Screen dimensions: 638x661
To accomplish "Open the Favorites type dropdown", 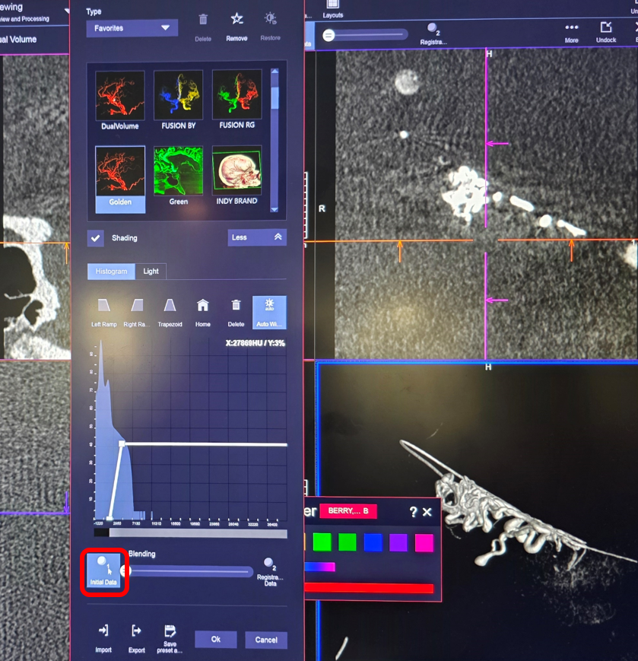I will point(132,28).
